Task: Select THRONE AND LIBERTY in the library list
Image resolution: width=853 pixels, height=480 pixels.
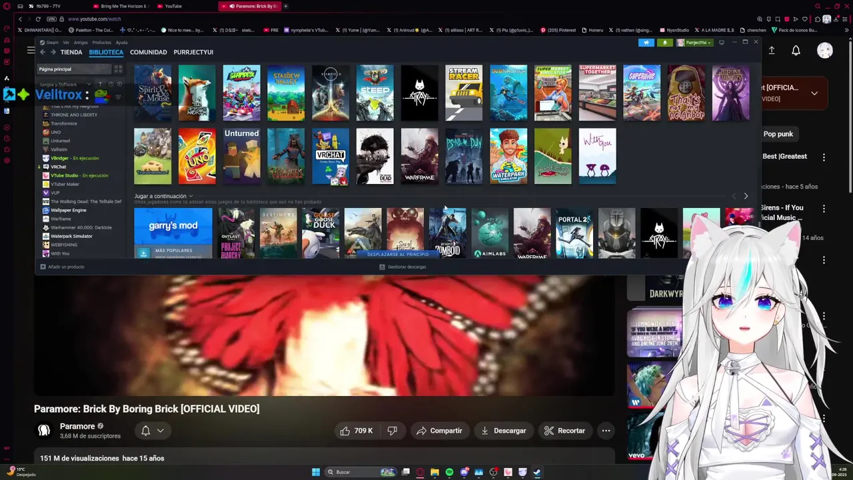Action: [x=74, y=115]
